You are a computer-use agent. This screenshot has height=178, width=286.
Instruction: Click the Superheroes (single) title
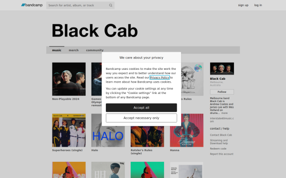pos(67,150)
